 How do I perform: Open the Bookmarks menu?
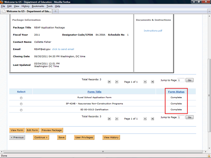point(38,6)
